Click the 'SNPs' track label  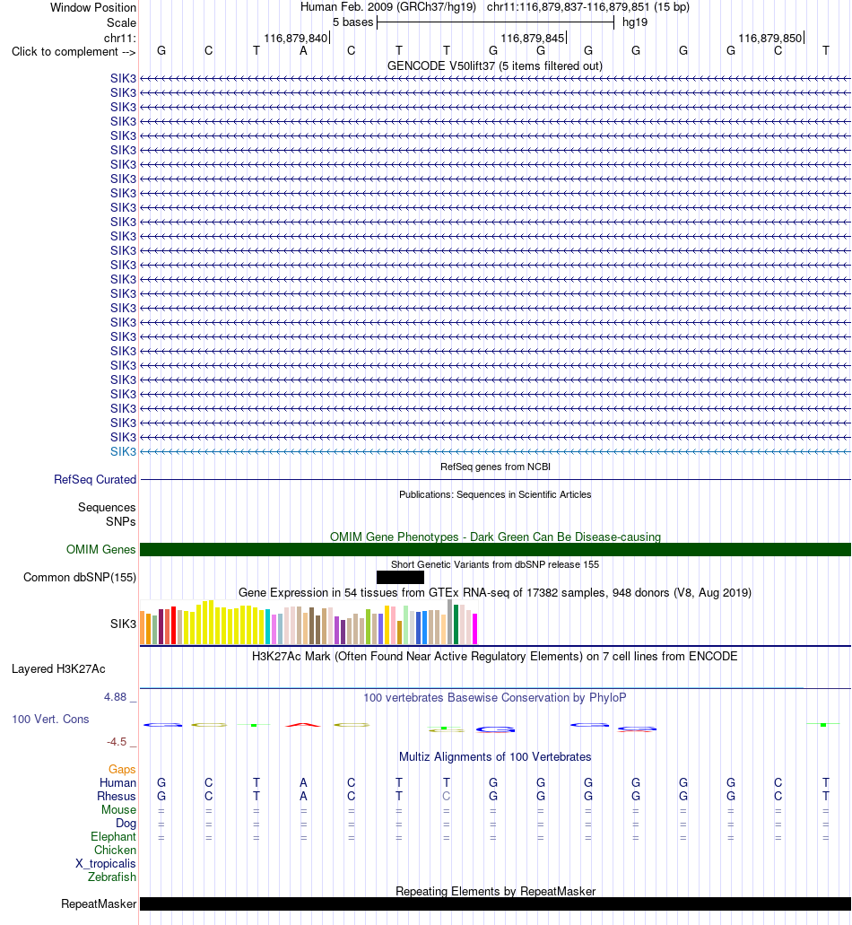121,521
